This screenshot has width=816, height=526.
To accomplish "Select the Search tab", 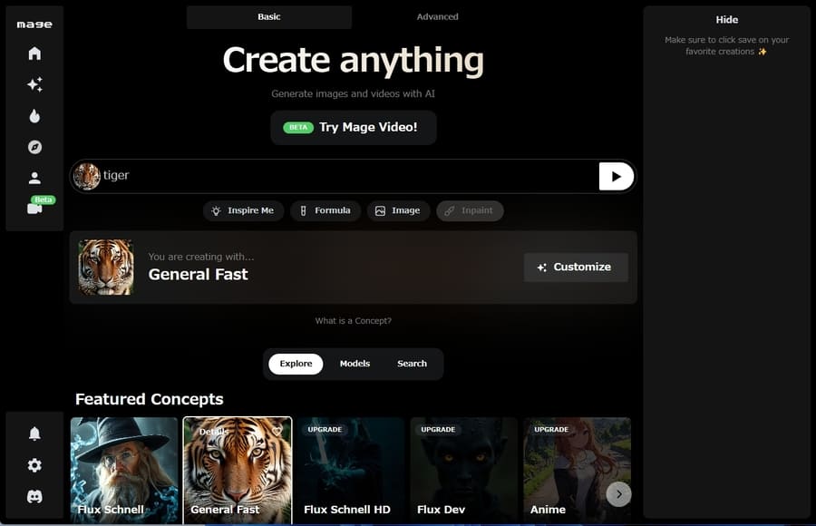I will tap(413, 364).
